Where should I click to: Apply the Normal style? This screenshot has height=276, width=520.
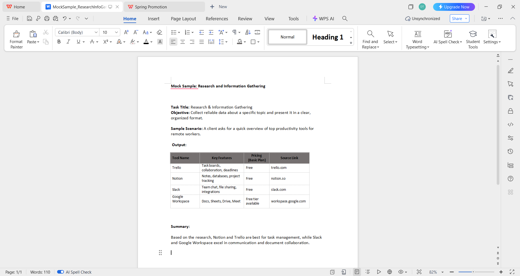coord(287,37)
